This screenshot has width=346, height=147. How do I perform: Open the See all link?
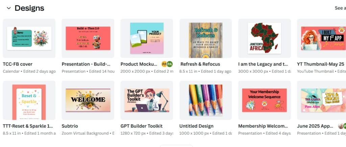[340, 8]
